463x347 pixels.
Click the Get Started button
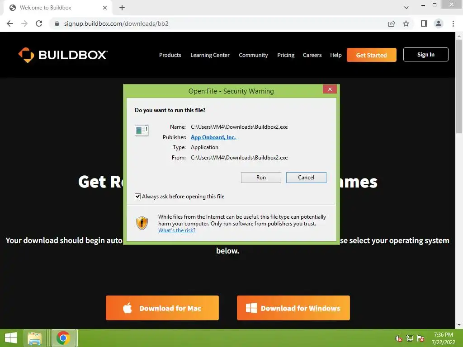coord(372,55)
